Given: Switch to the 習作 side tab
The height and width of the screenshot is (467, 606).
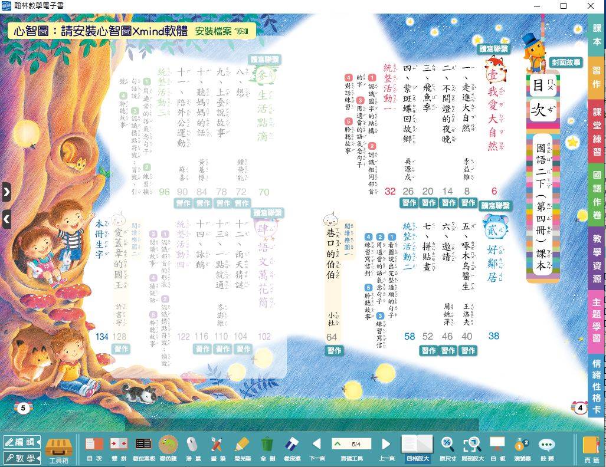Looking at the screenshot, I should click(597, 77).
